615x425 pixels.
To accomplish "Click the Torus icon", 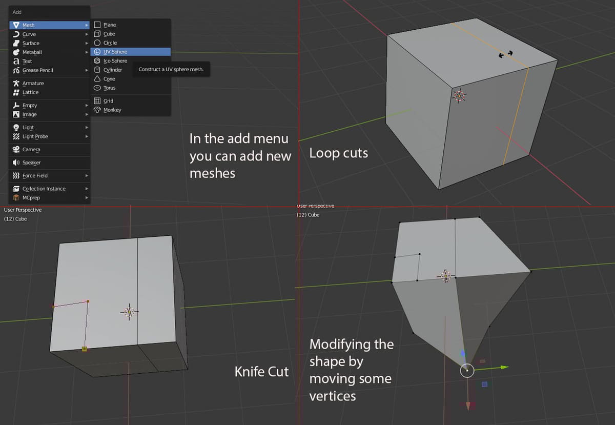I will pos(97,88).
